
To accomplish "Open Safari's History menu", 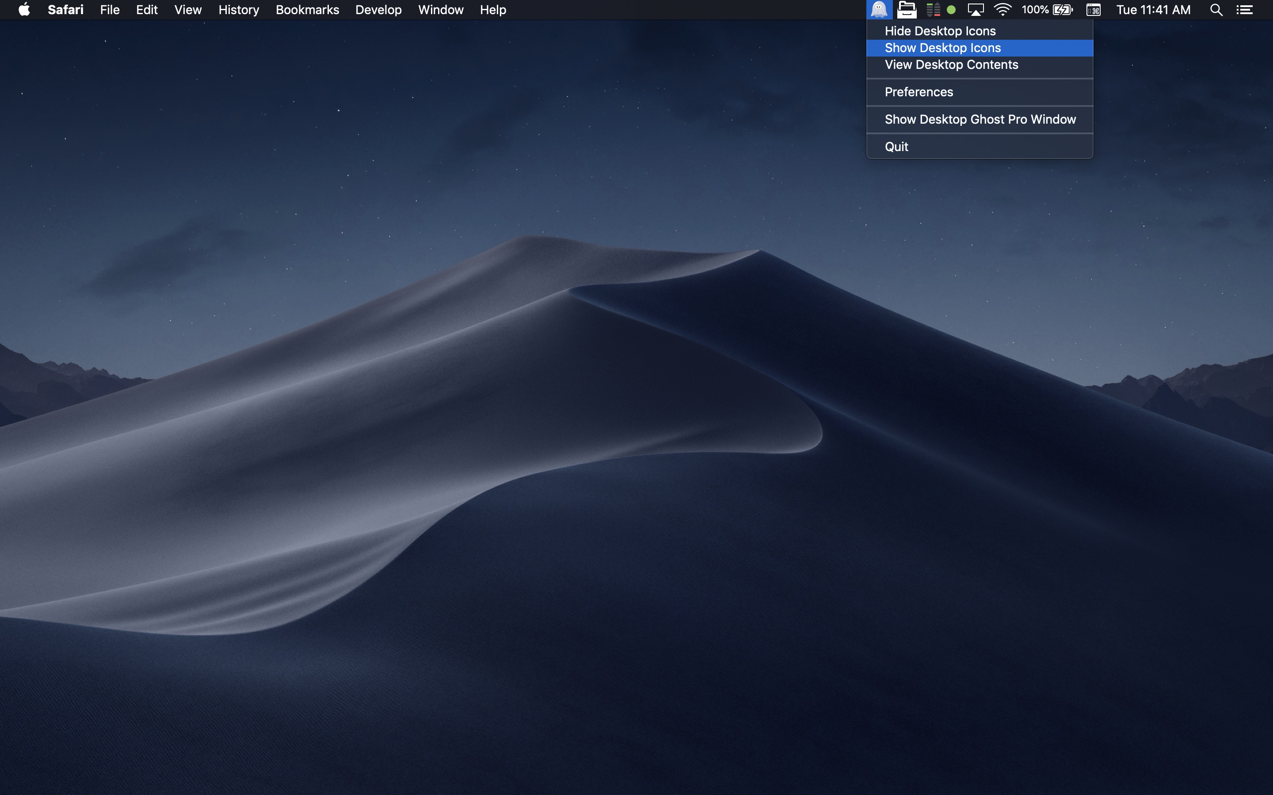I will coord(238,9).
